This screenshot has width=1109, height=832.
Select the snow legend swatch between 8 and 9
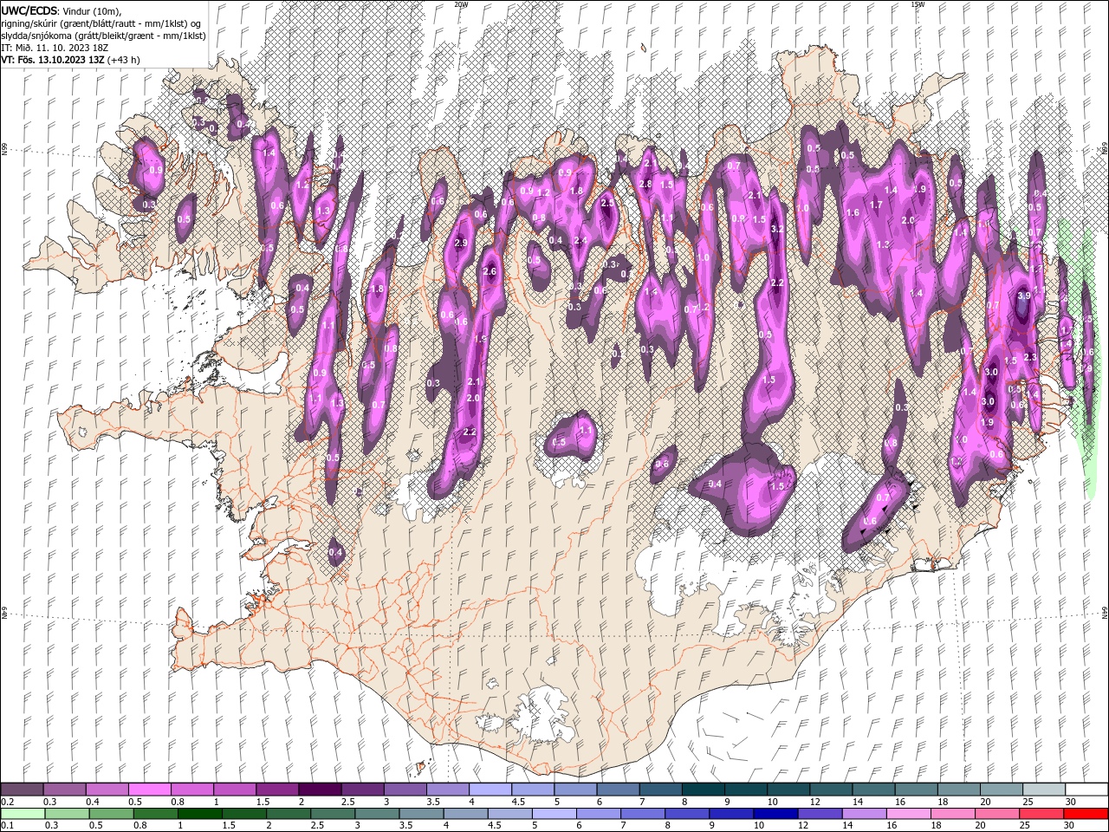click(702, 789)
